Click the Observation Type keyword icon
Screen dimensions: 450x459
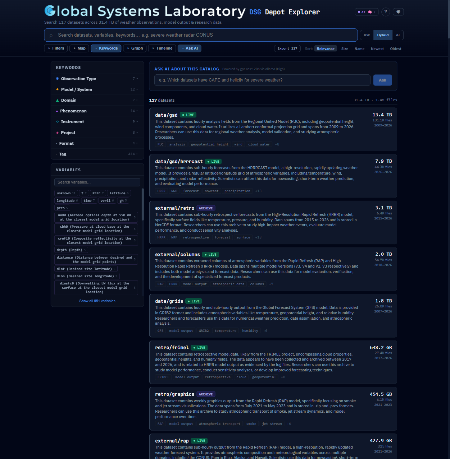[58, 79]
